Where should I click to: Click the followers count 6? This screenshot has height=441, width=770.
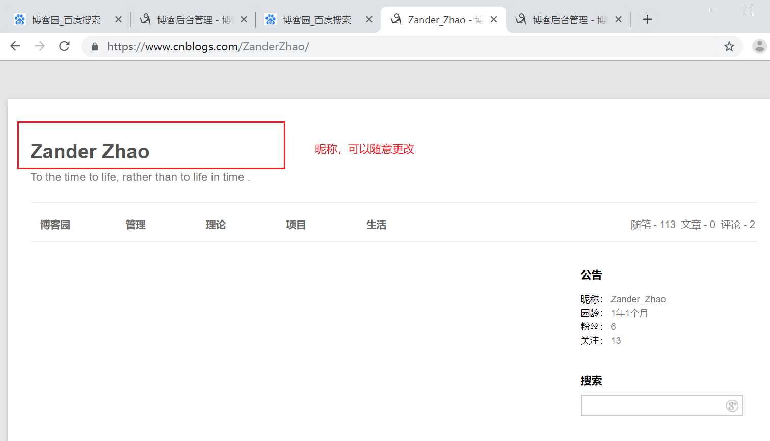coord(613,327)
